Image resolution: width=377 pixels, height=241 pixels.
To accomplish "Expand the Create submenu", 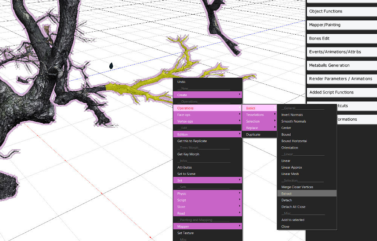I will click(x=207, y=95).
